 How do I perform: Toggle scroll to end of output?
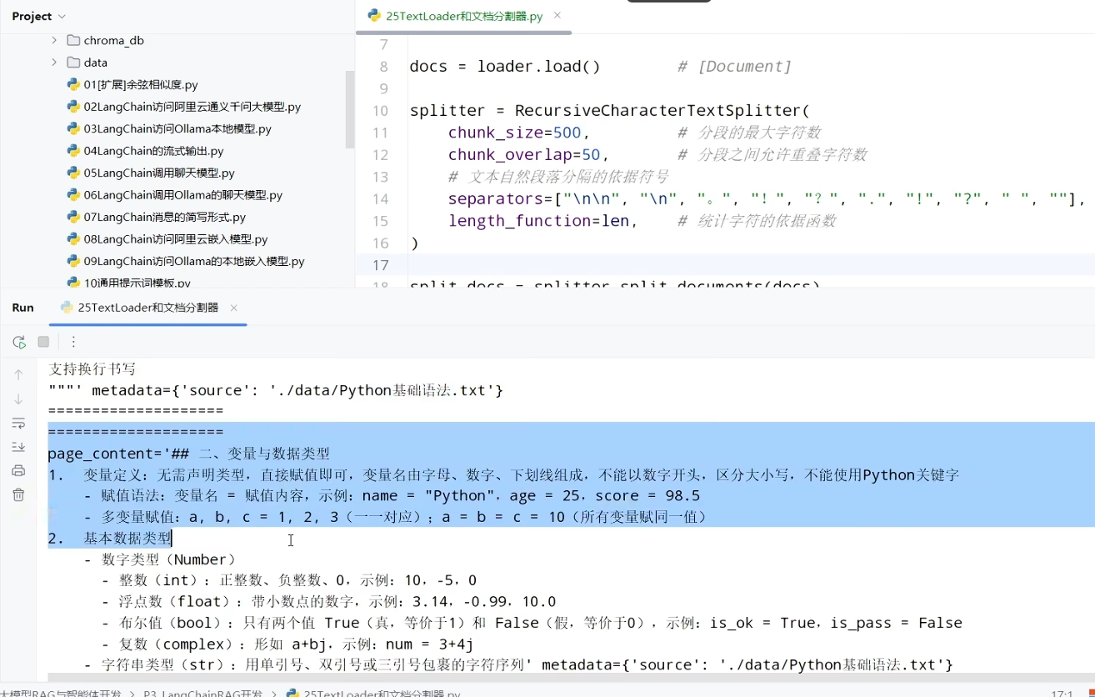pos(18,447)
